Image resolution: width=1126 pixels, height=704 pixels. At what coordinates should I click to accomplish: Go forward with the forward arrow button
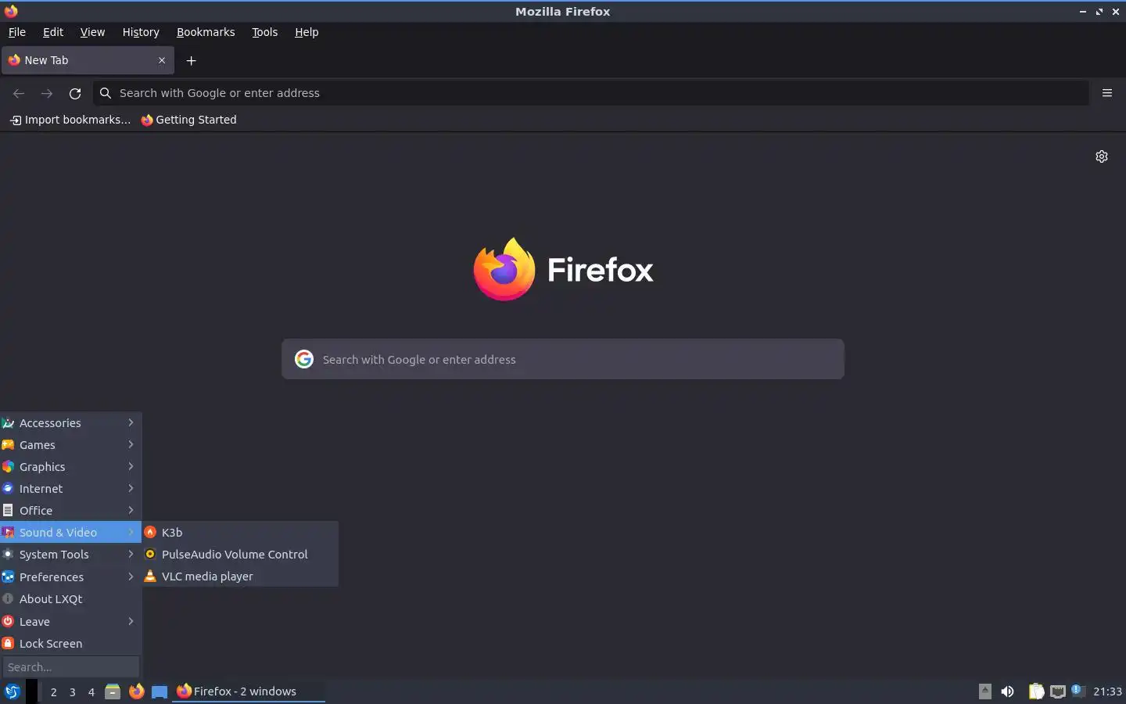pos(47,93)
